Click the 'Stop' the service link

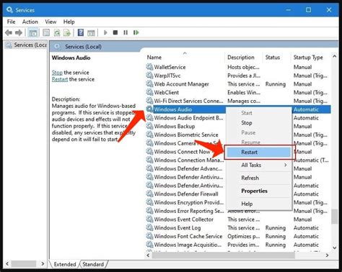[57, 73]
